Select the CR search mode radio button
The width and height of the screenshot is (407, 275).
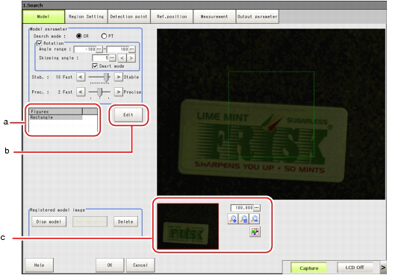[x=79, y=36]
